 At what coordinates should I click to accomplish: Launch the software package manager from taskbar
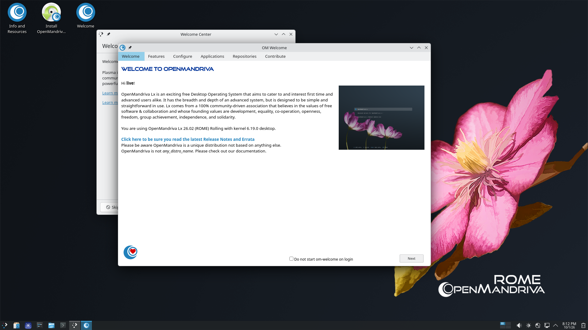coord(17,325)
